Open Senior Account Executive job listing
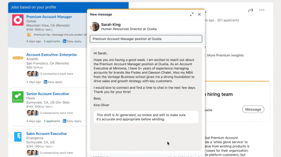 point(48,94)
